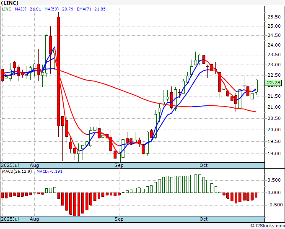Click the MACD:-0.191 value readout
The image size is (285, 229).
tap(49, 172)
